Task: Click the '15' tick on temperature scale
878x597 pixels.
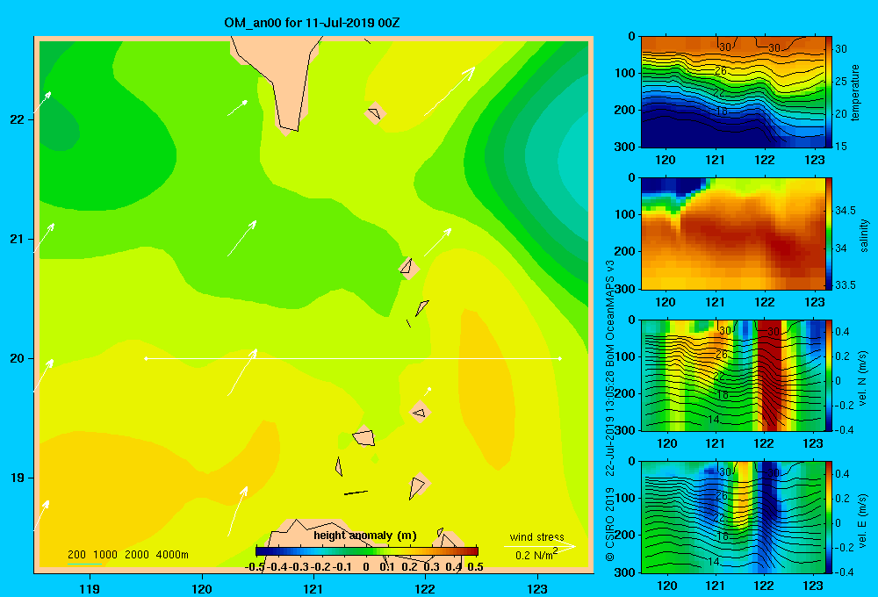Action: click(841, 146)
